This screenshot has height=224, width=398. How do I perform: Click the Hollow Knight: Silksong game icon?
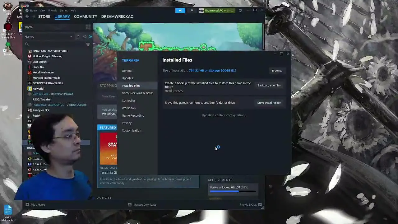30,56
